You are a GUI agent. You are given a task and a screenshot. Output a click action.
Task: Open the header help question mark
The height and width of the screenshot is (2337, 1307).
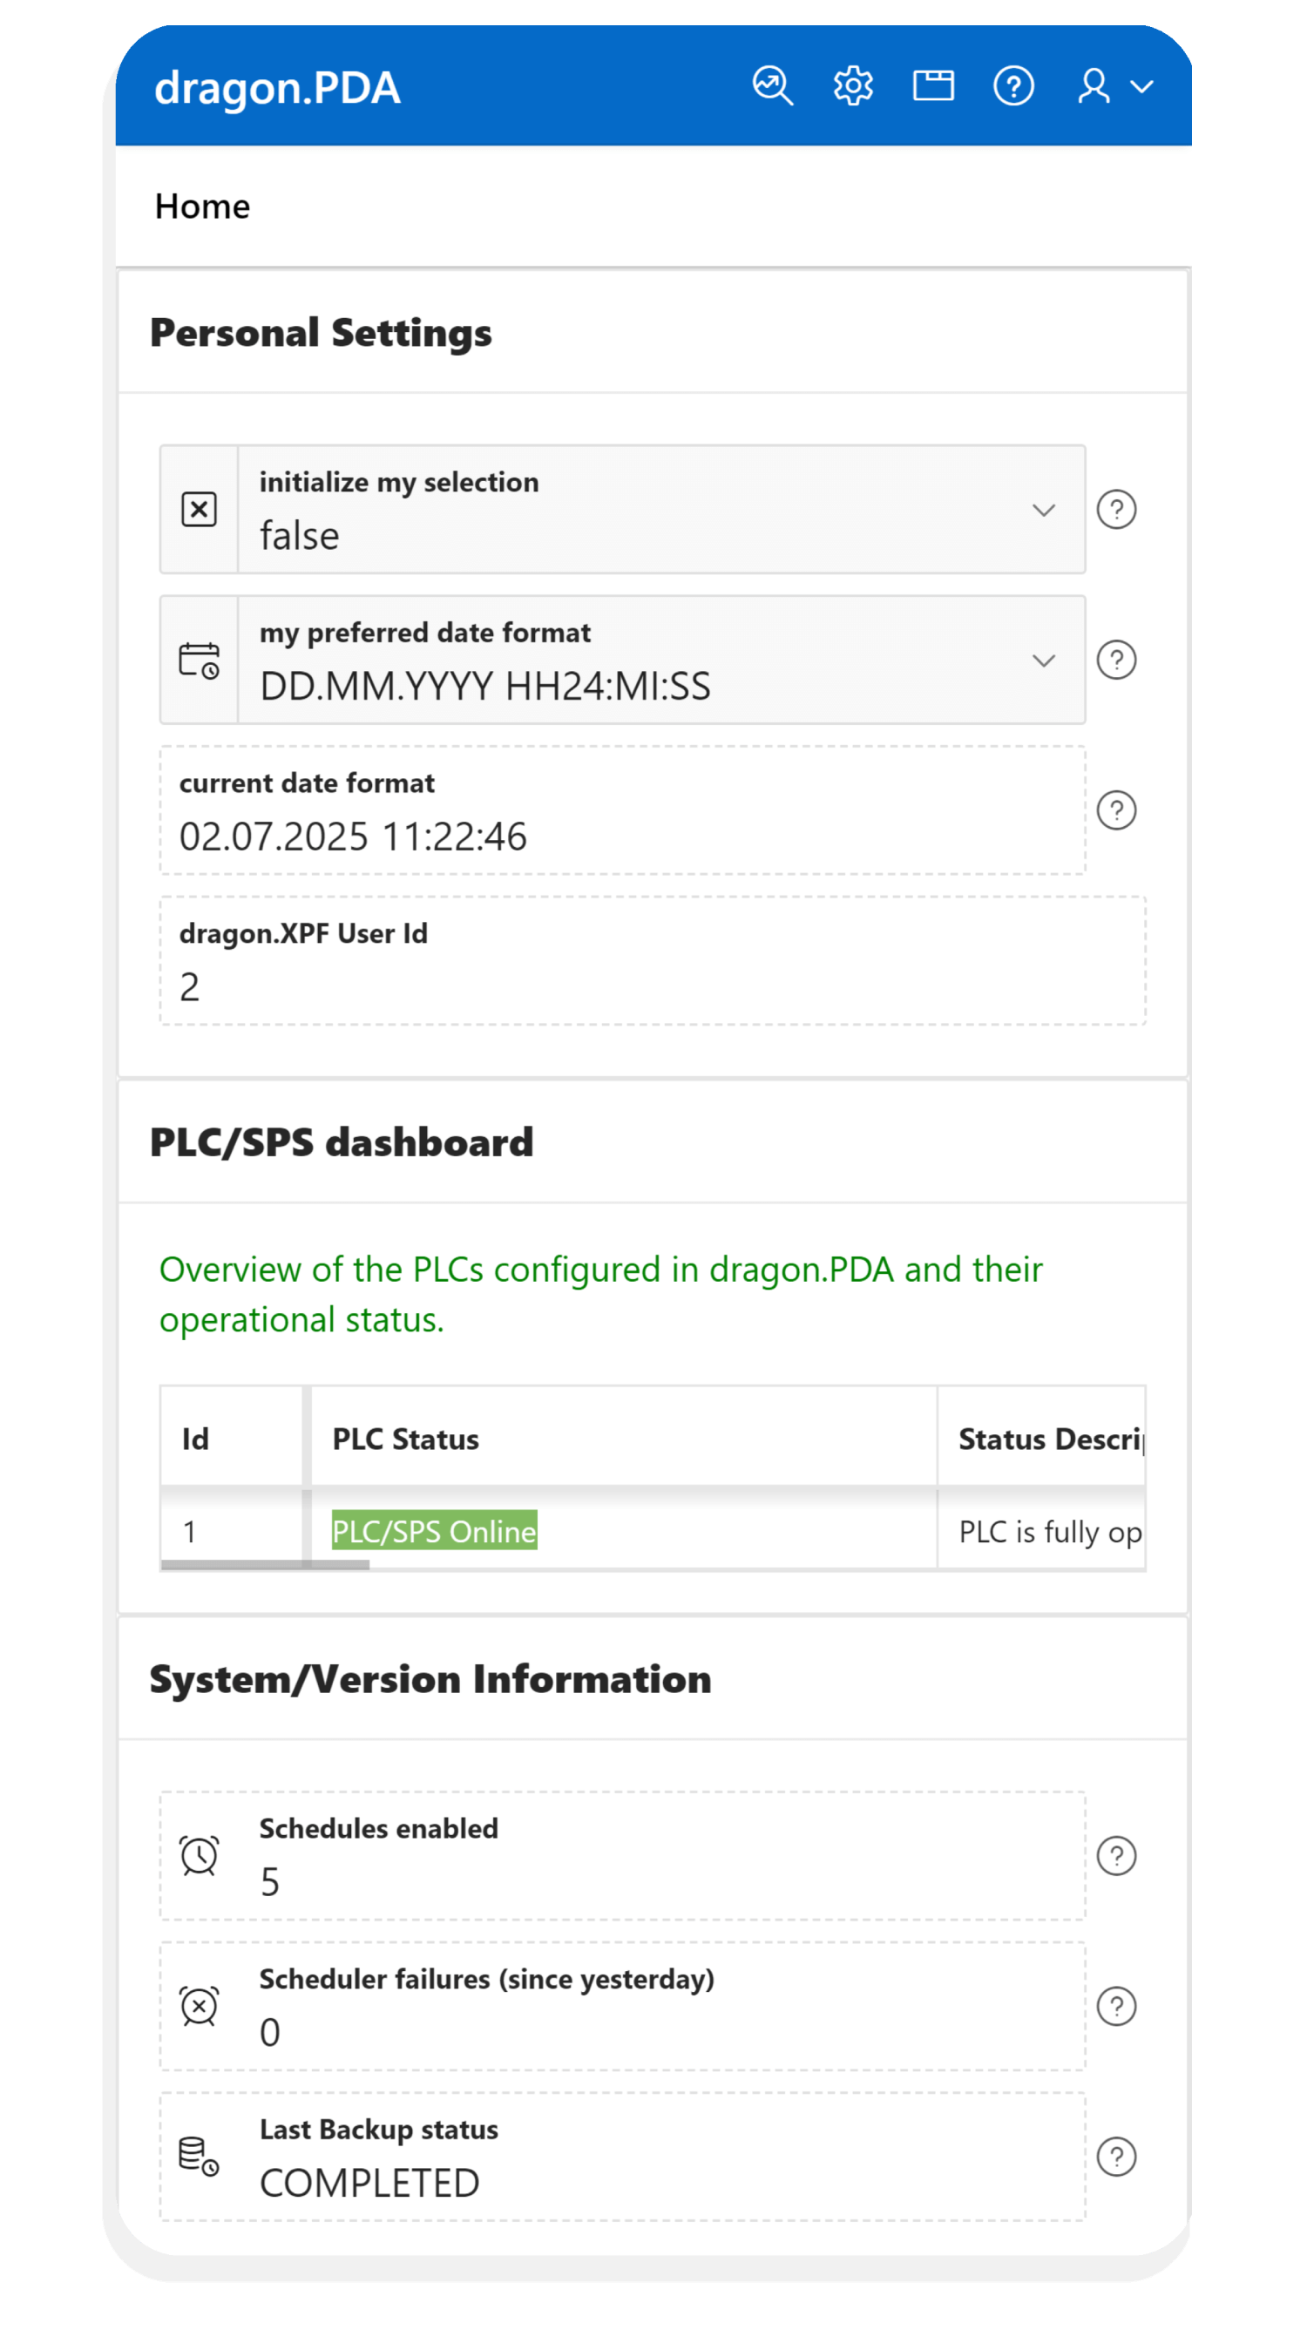tap(1013, 86)
